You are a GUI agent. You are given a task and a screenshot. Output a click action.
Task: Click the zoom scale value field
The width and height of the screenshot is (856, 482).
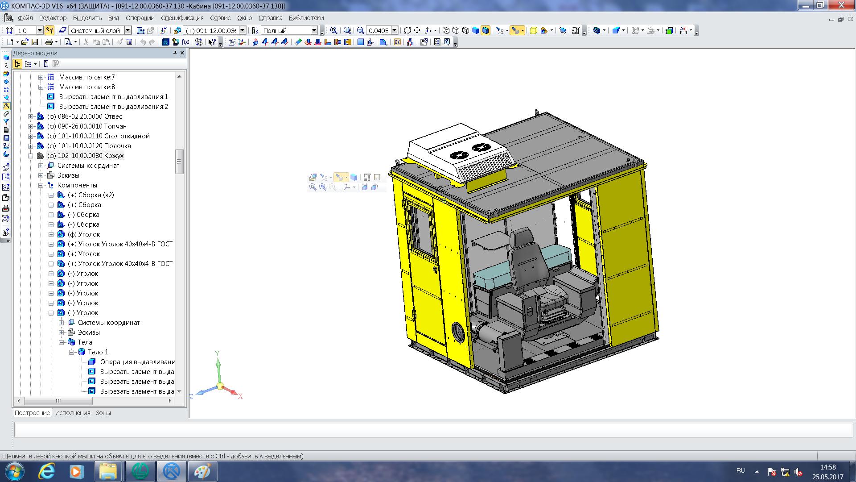tap(378, 30)
